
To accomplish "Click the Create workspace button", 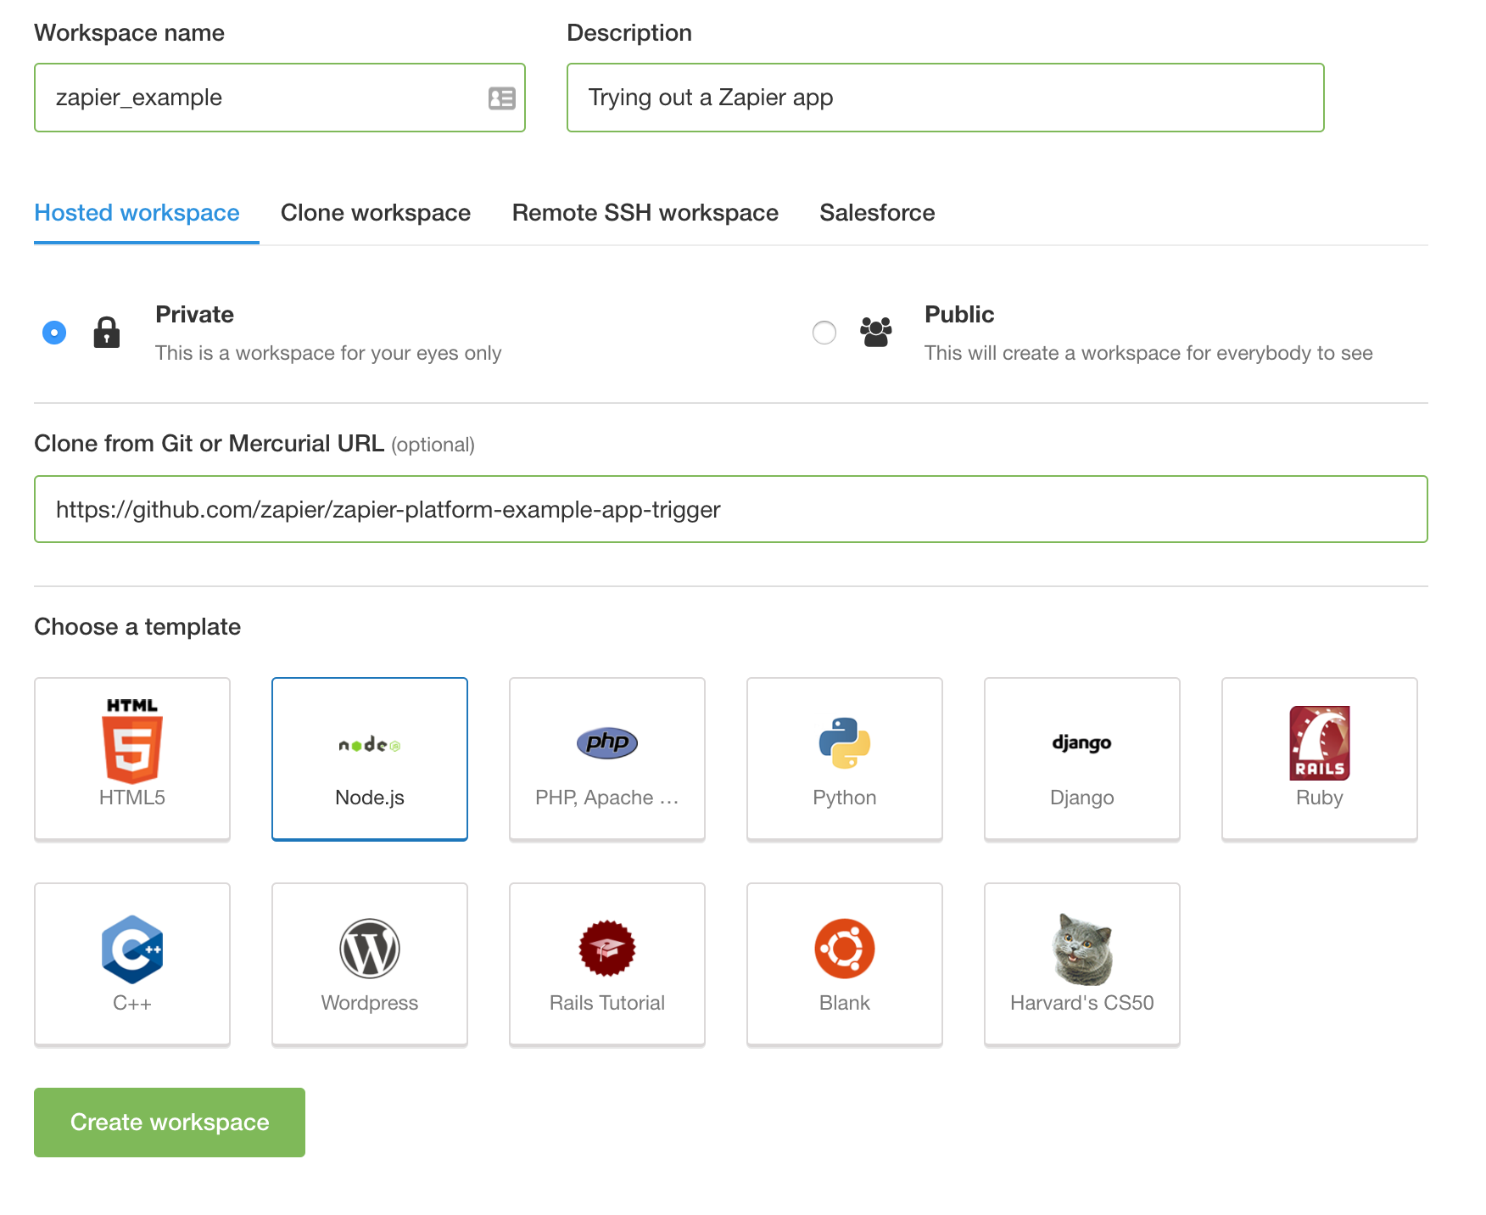I will 170,1123.
